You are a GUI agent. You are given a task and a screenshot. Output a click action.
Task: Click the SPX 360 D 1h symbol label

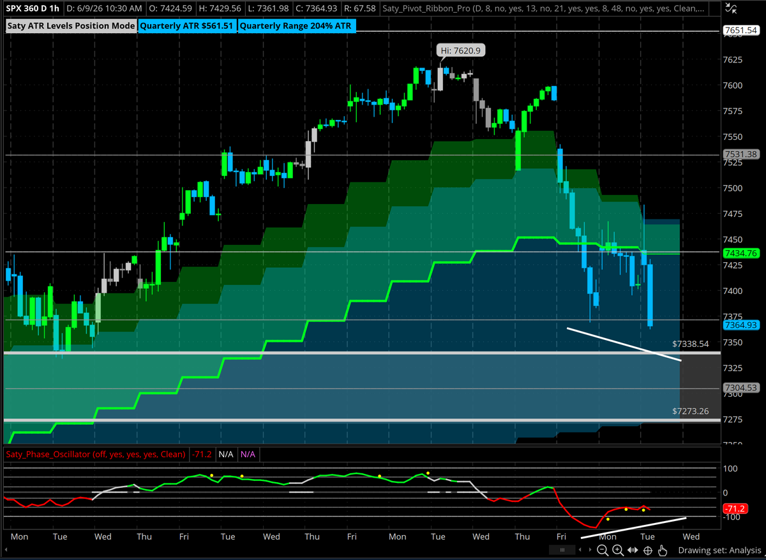pos(33,8)
